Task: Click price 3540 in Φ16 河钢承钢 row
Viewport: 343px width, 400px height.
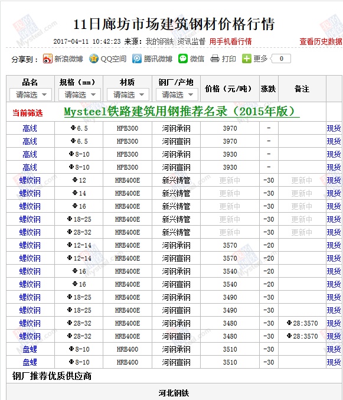Action: [230, 271]
